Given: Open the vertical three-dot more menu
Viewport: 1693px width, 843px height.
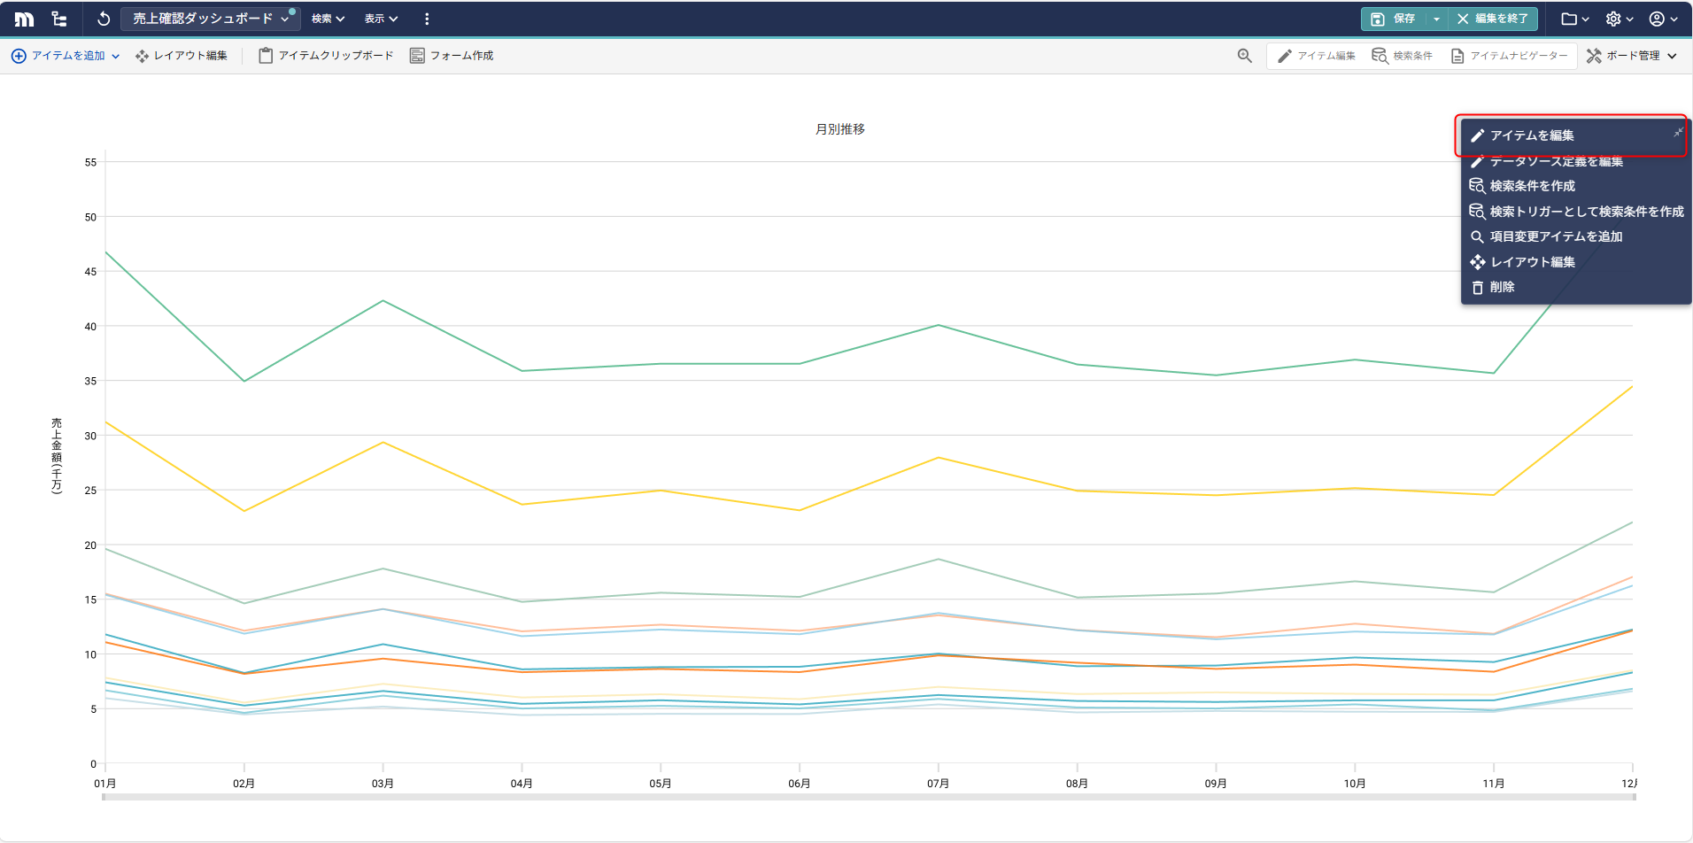Looking at the screenshot, I should (x=427, y=19).
